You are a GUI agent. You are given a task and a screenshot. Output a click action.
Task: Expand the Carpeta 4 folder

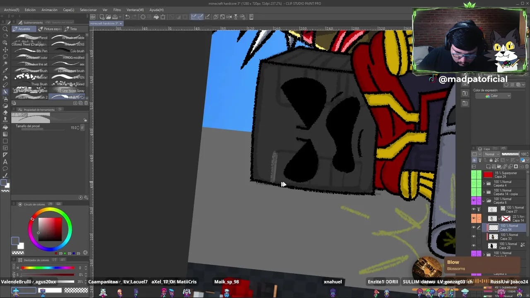pos(484,183)
